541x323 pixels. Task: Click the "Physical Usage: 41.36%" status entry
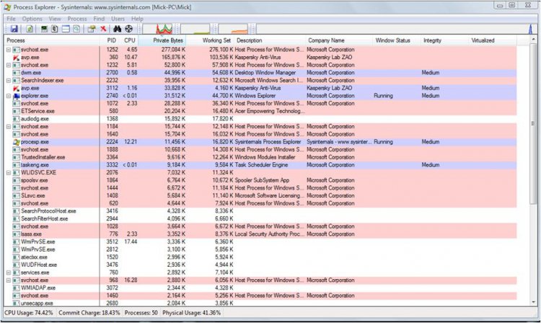(x=191, y=313)
